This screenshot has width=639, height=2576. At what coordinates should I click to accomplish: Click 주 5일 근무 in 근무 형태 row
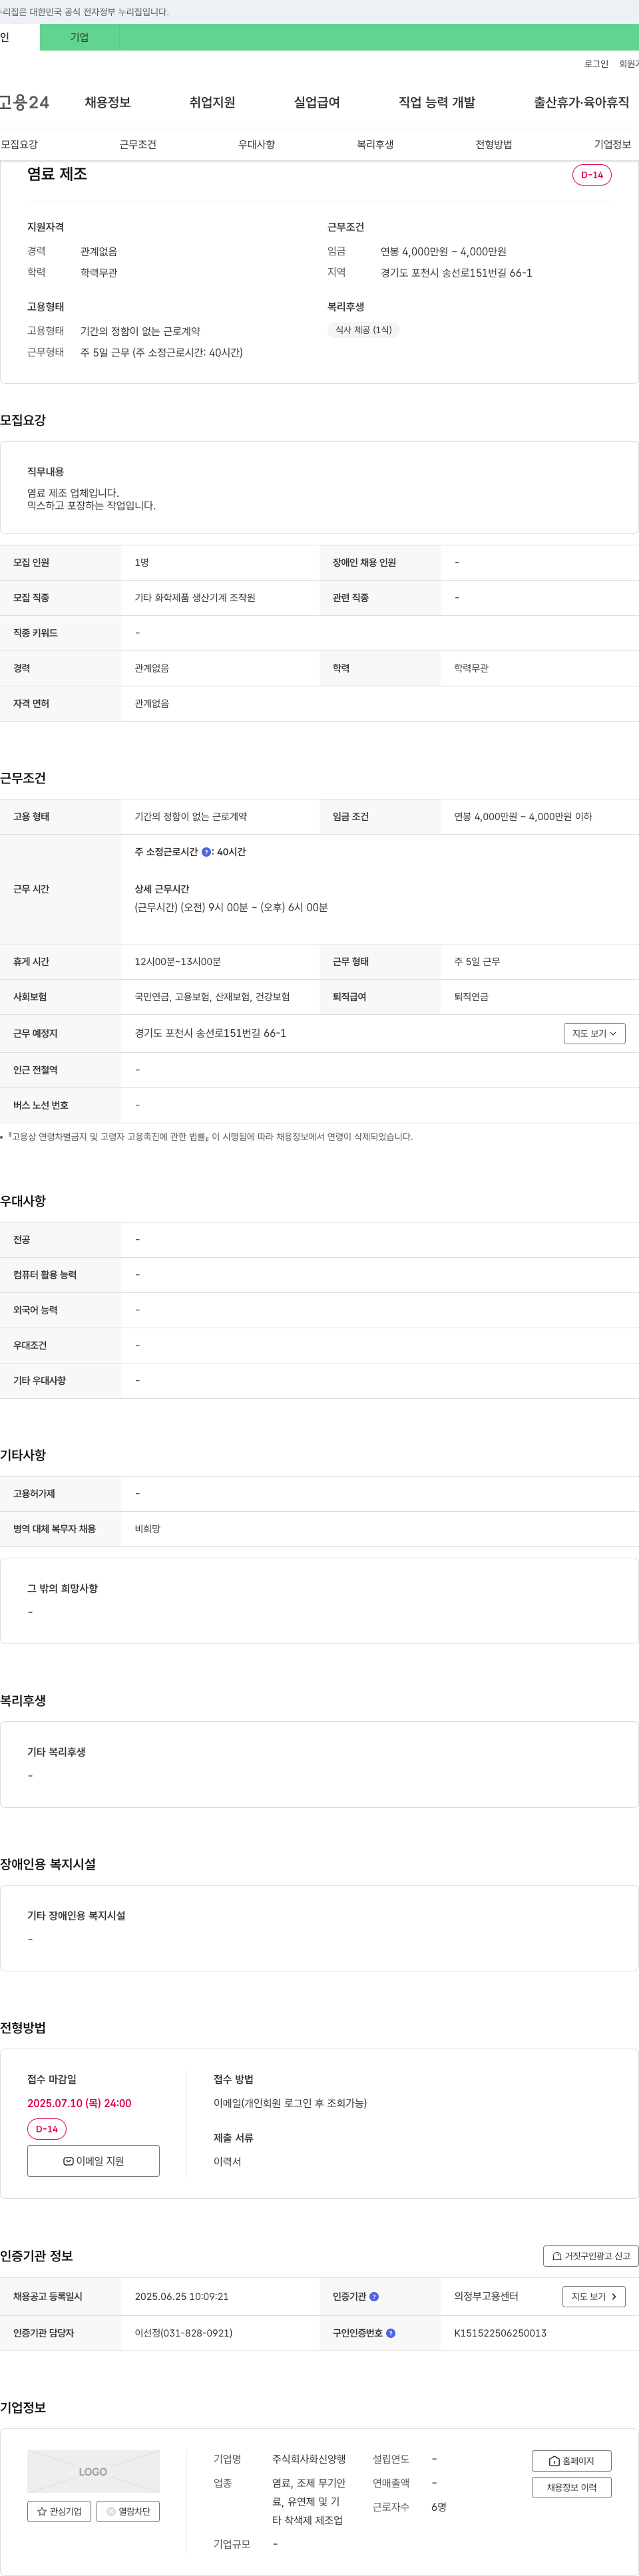(477, 961)
